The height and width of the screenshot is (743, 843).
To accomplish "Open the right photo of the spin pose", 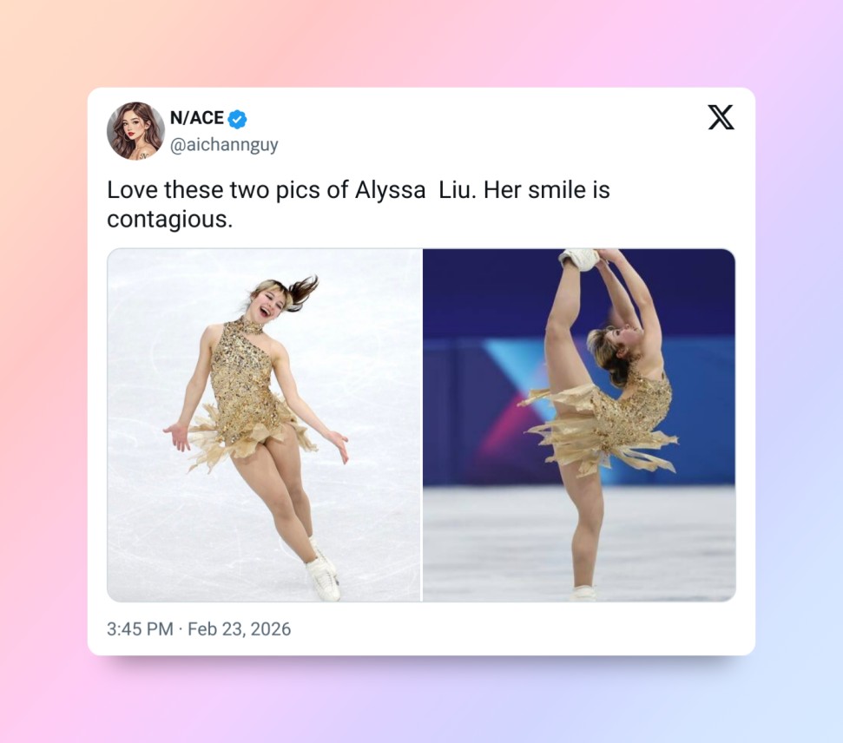I will click(x=579, y=424).
